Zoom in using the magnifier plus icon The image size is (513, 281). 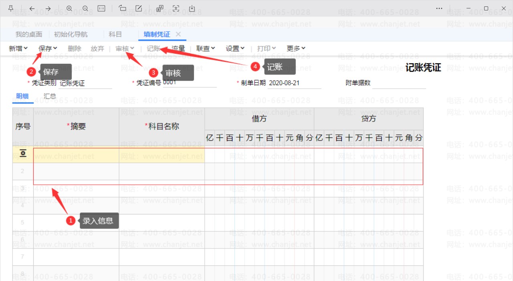click(x=69, y=8)
